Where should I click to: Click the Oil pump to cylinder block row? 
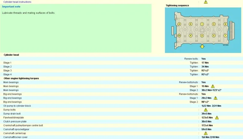(x=122, y=106)
